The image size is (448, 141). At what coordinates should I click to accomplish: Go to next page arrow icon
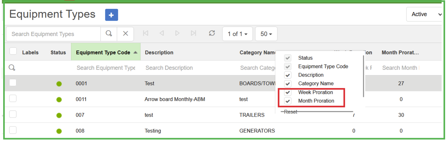point(177,33)
